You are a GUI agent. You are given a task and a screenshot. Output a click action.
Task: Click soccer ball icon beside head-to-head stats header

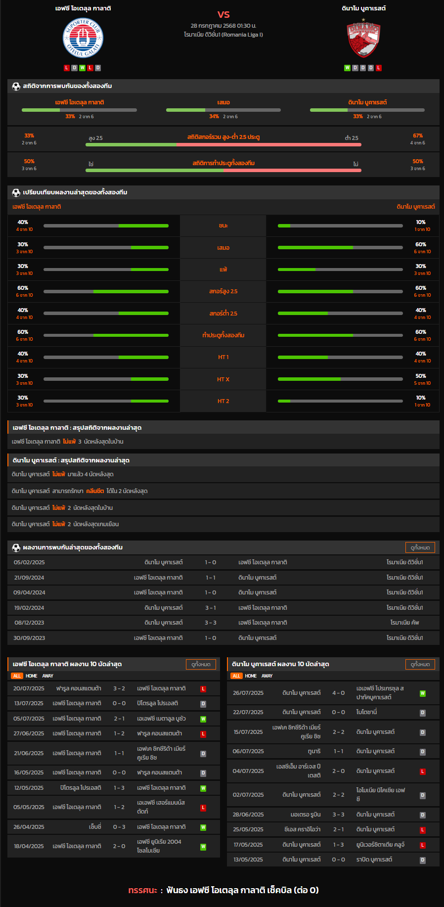(x=16, y=86)
